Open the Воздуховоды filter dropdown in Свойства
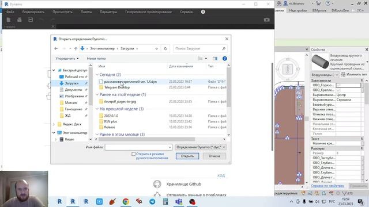Viewport: 369px width, 207px height. (x=325, y=75)
